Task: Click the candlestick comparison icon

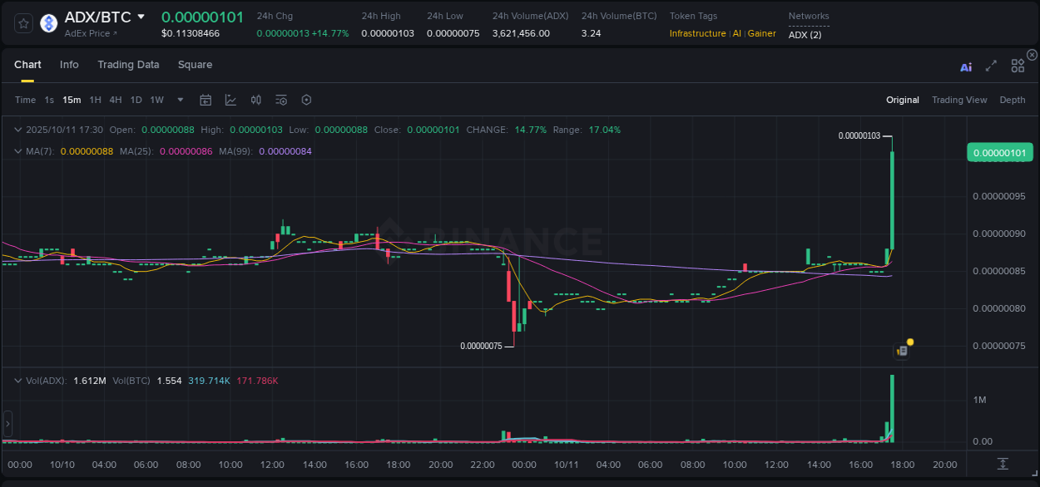Action: (x=256, y=100)
